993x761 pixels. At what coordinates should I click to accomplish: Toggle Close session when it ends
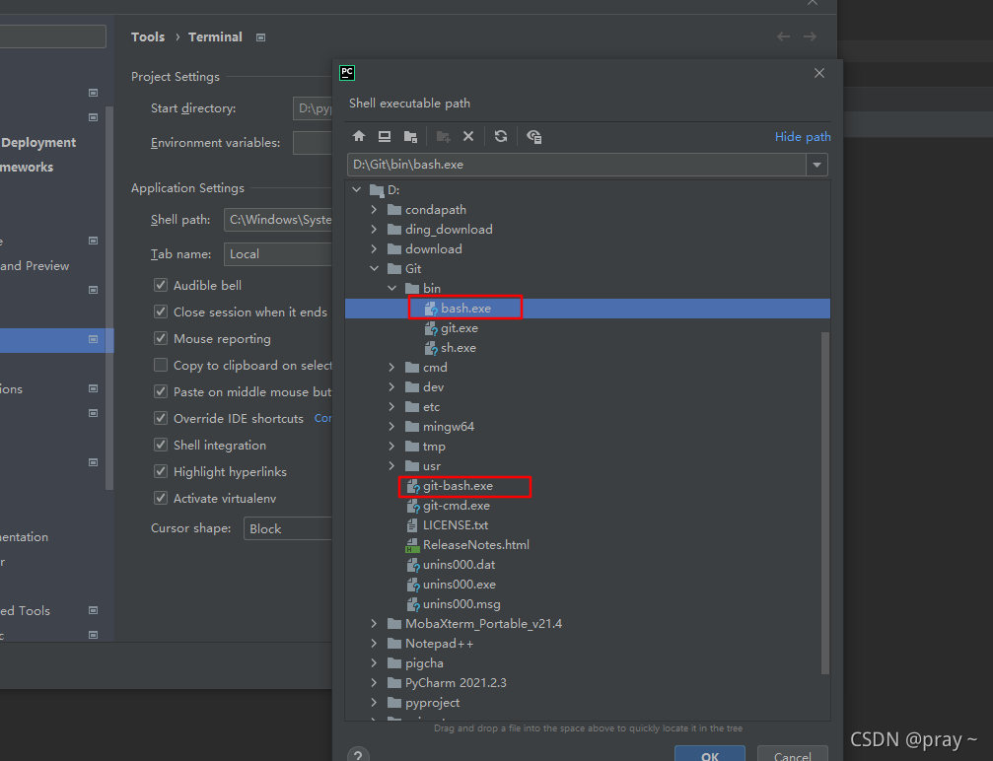(161, 311)
